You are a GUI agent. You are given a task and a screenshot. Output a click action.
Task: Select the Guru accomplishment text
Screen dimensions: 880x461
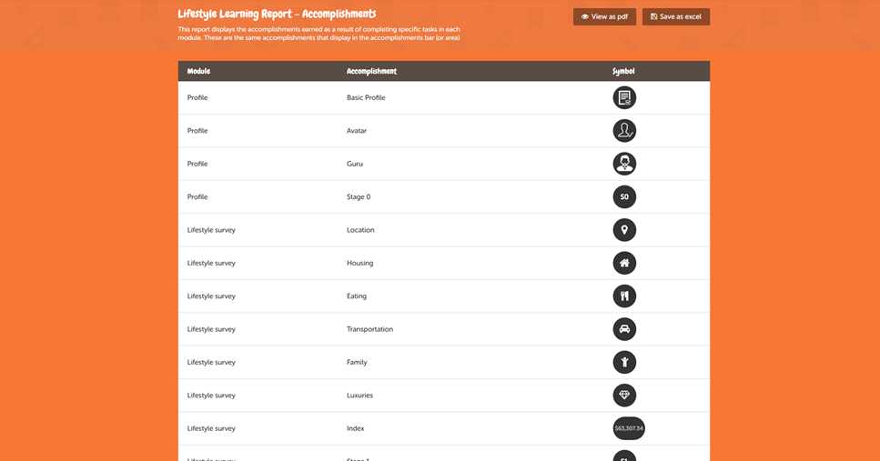coord(355,164)
